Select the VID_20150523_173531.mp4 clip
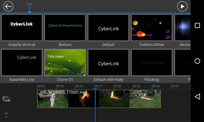 [x=99, y=99]
